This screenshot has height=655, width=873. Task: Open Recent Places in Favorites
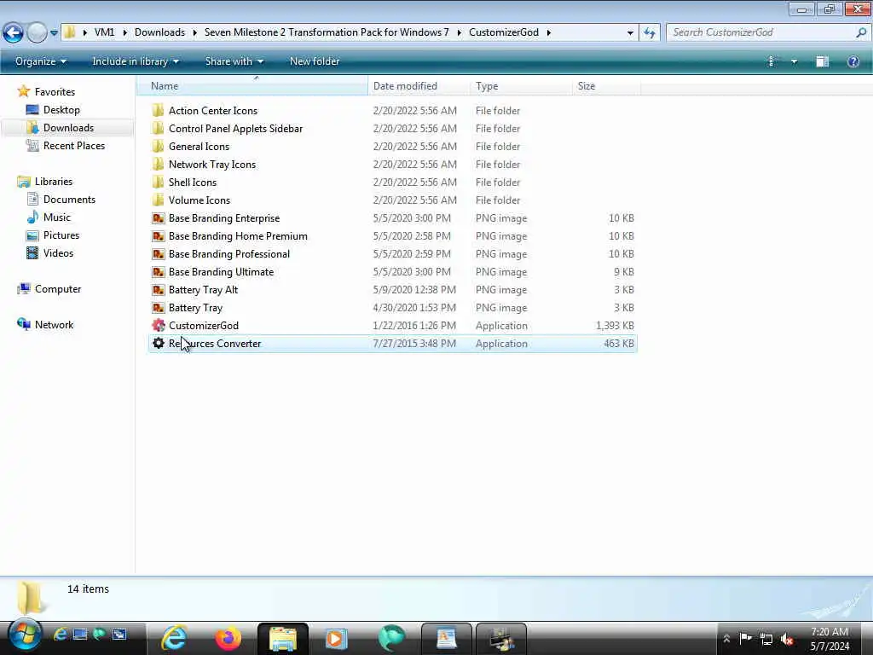pos(74,145)
